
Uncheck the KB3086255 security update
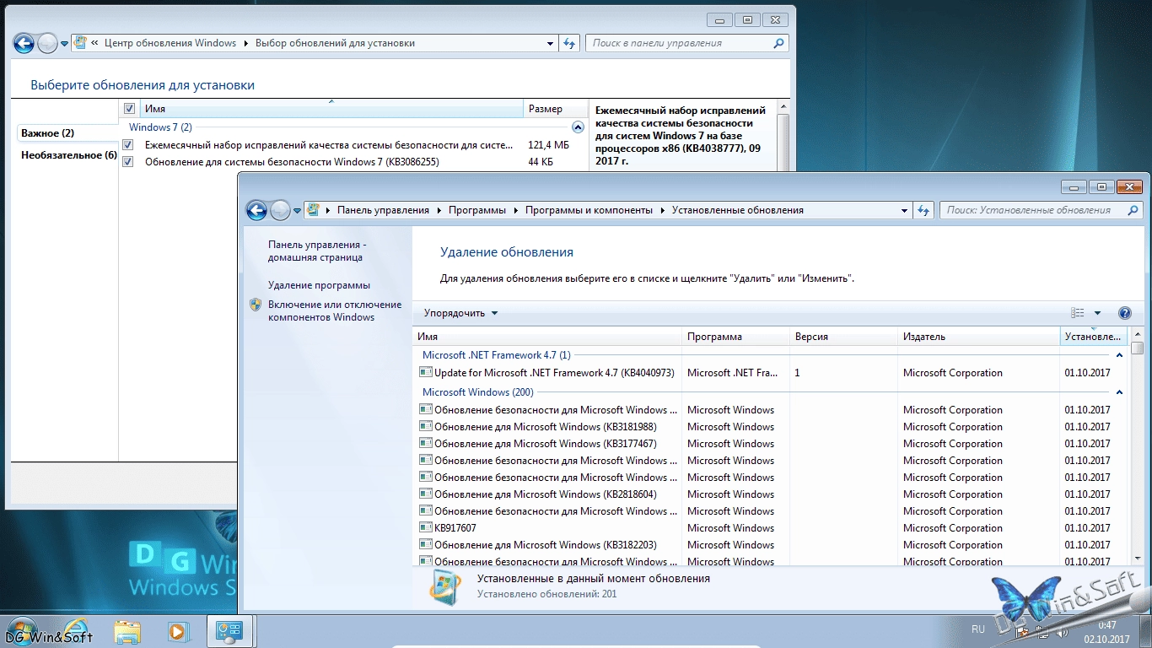tap(128, 162)
